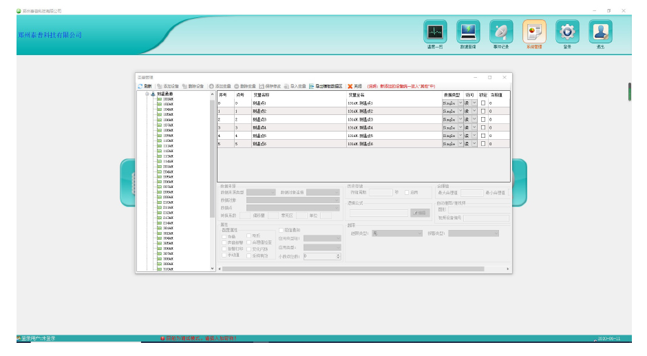Click the horizontal scrollbar left arrow

tap(220, 269)
